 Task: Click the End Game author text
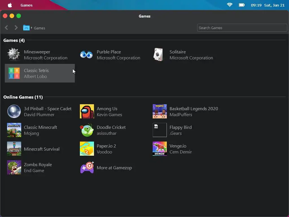pos(34,170)
